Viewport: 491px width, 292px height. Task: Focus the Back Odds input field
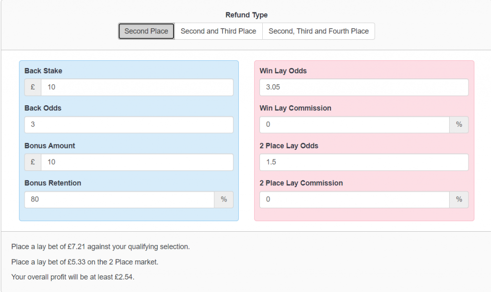click(x=129, y=125)
